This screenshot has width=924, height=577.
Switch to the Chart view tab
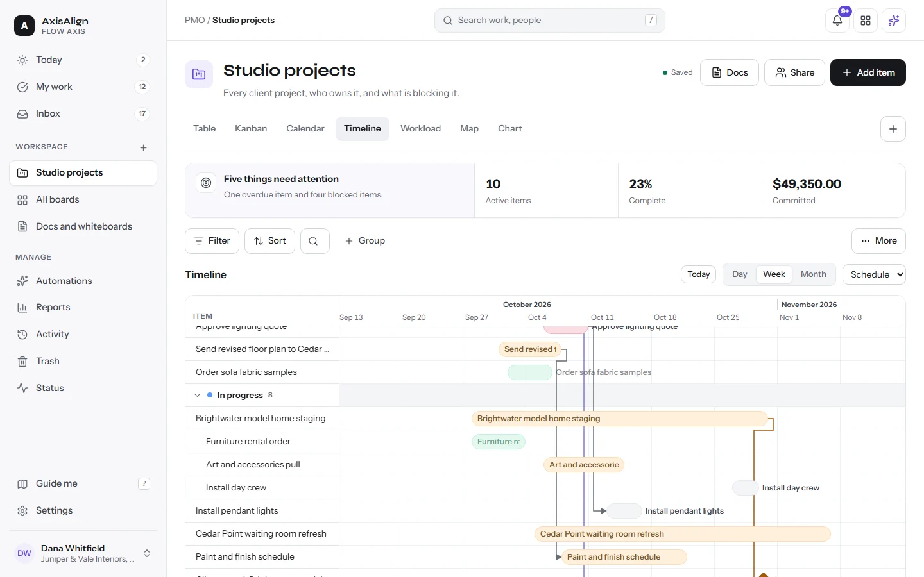pyautogui.click(x=510, y=129)
